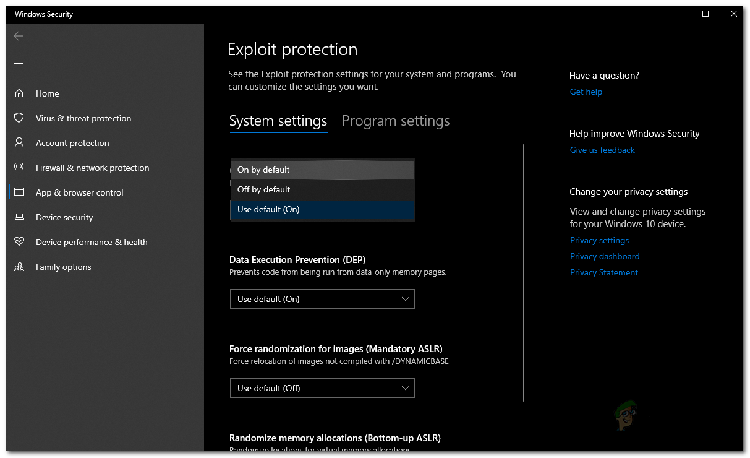The image size is (750, 458).
Task: Click the Family options people icon
Action: [x=19, y=267]
